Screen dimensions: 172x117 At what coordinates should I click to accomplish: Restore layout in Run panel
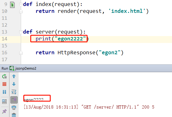(4, 102)
